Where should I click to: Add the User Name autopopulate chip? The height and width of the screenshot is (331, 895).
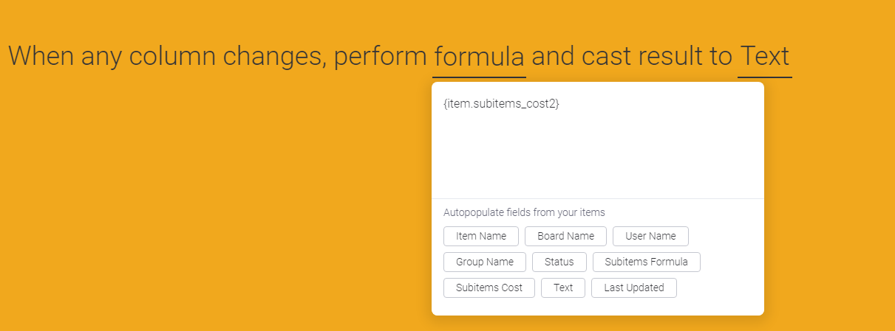pyautogui.click(x=650, y=236)
